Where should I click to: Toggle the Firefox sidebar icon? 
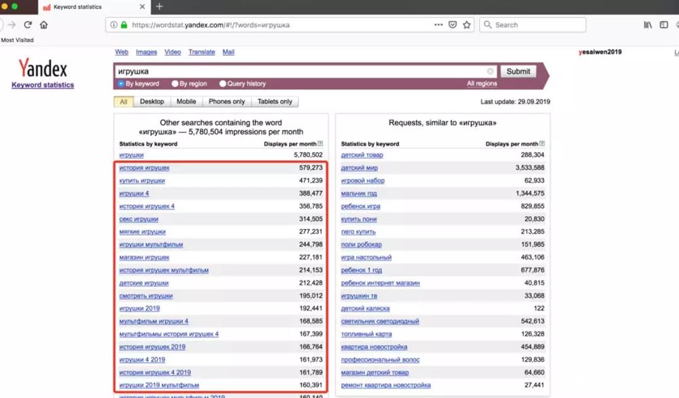click(x=664, y=24)
